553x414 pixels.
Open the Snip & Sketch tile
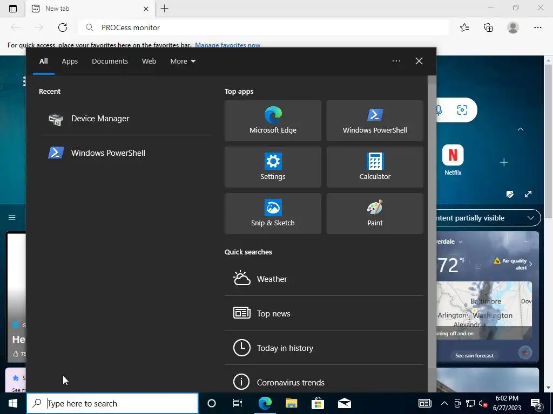[x=273, y=213]
